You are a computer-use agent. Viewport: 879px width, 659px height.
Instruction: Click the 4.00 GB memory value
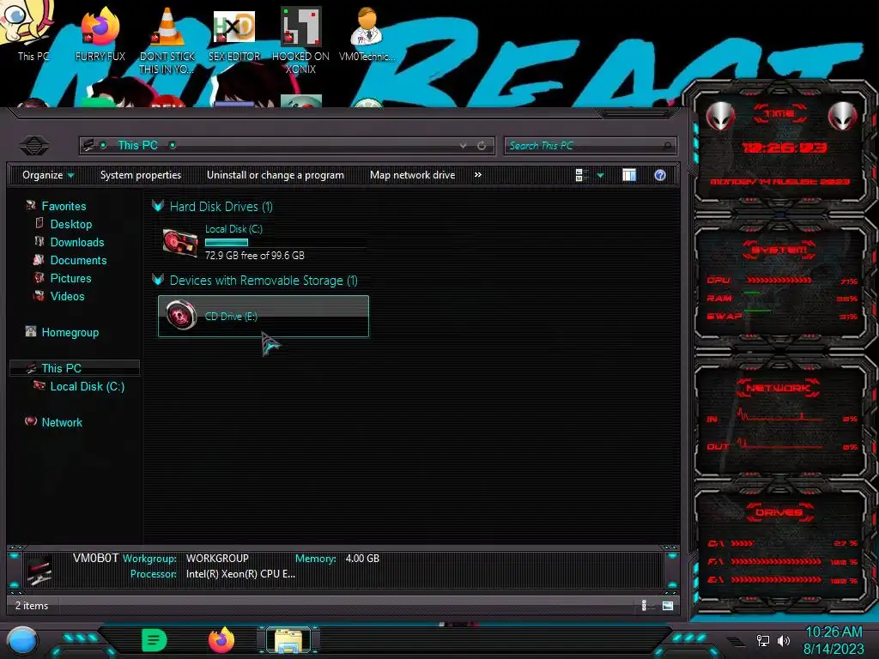click(x=362, y=558)
